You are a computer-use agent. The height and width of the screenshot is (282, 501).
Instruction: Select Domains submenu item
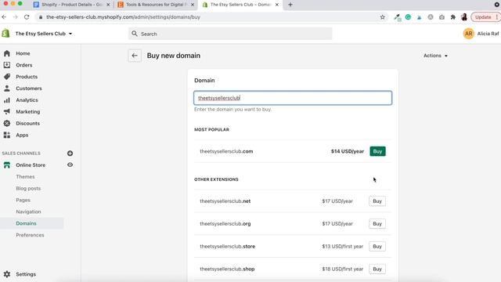[x=26, y=223]
